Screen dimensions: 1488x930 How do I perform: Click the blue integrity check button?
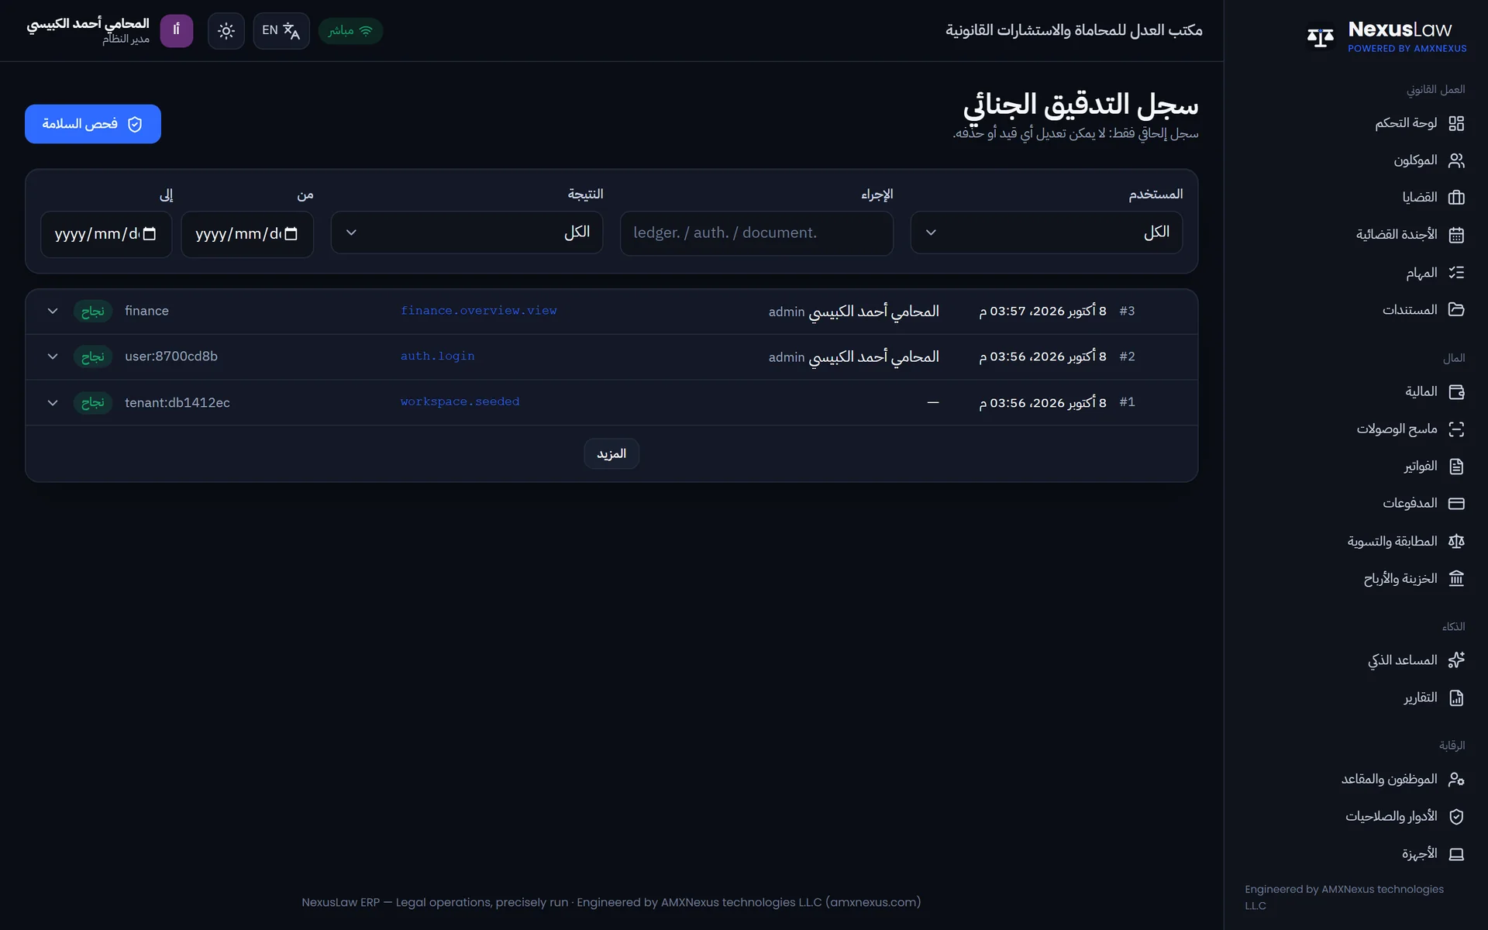click(93, 124)
